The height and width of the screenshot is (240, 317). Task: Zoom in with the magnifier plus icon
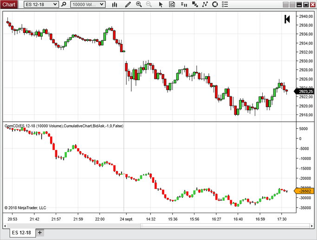(x=139, y=5)
